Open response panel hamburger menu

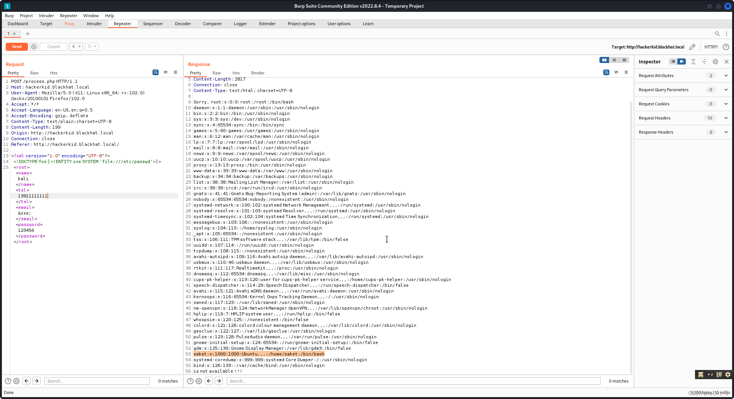(x=626, y=72)
